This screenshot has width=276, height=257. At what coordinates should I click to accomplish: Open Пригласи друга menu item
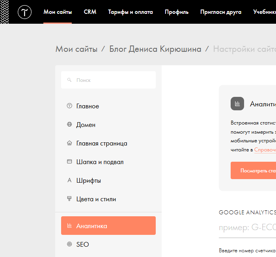click(x=221, y=12)
